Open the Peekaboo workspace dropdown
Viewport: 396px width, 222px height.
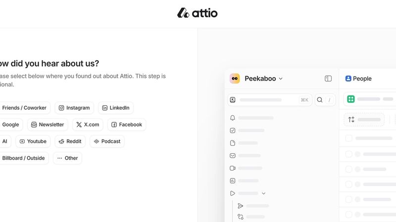263,79
